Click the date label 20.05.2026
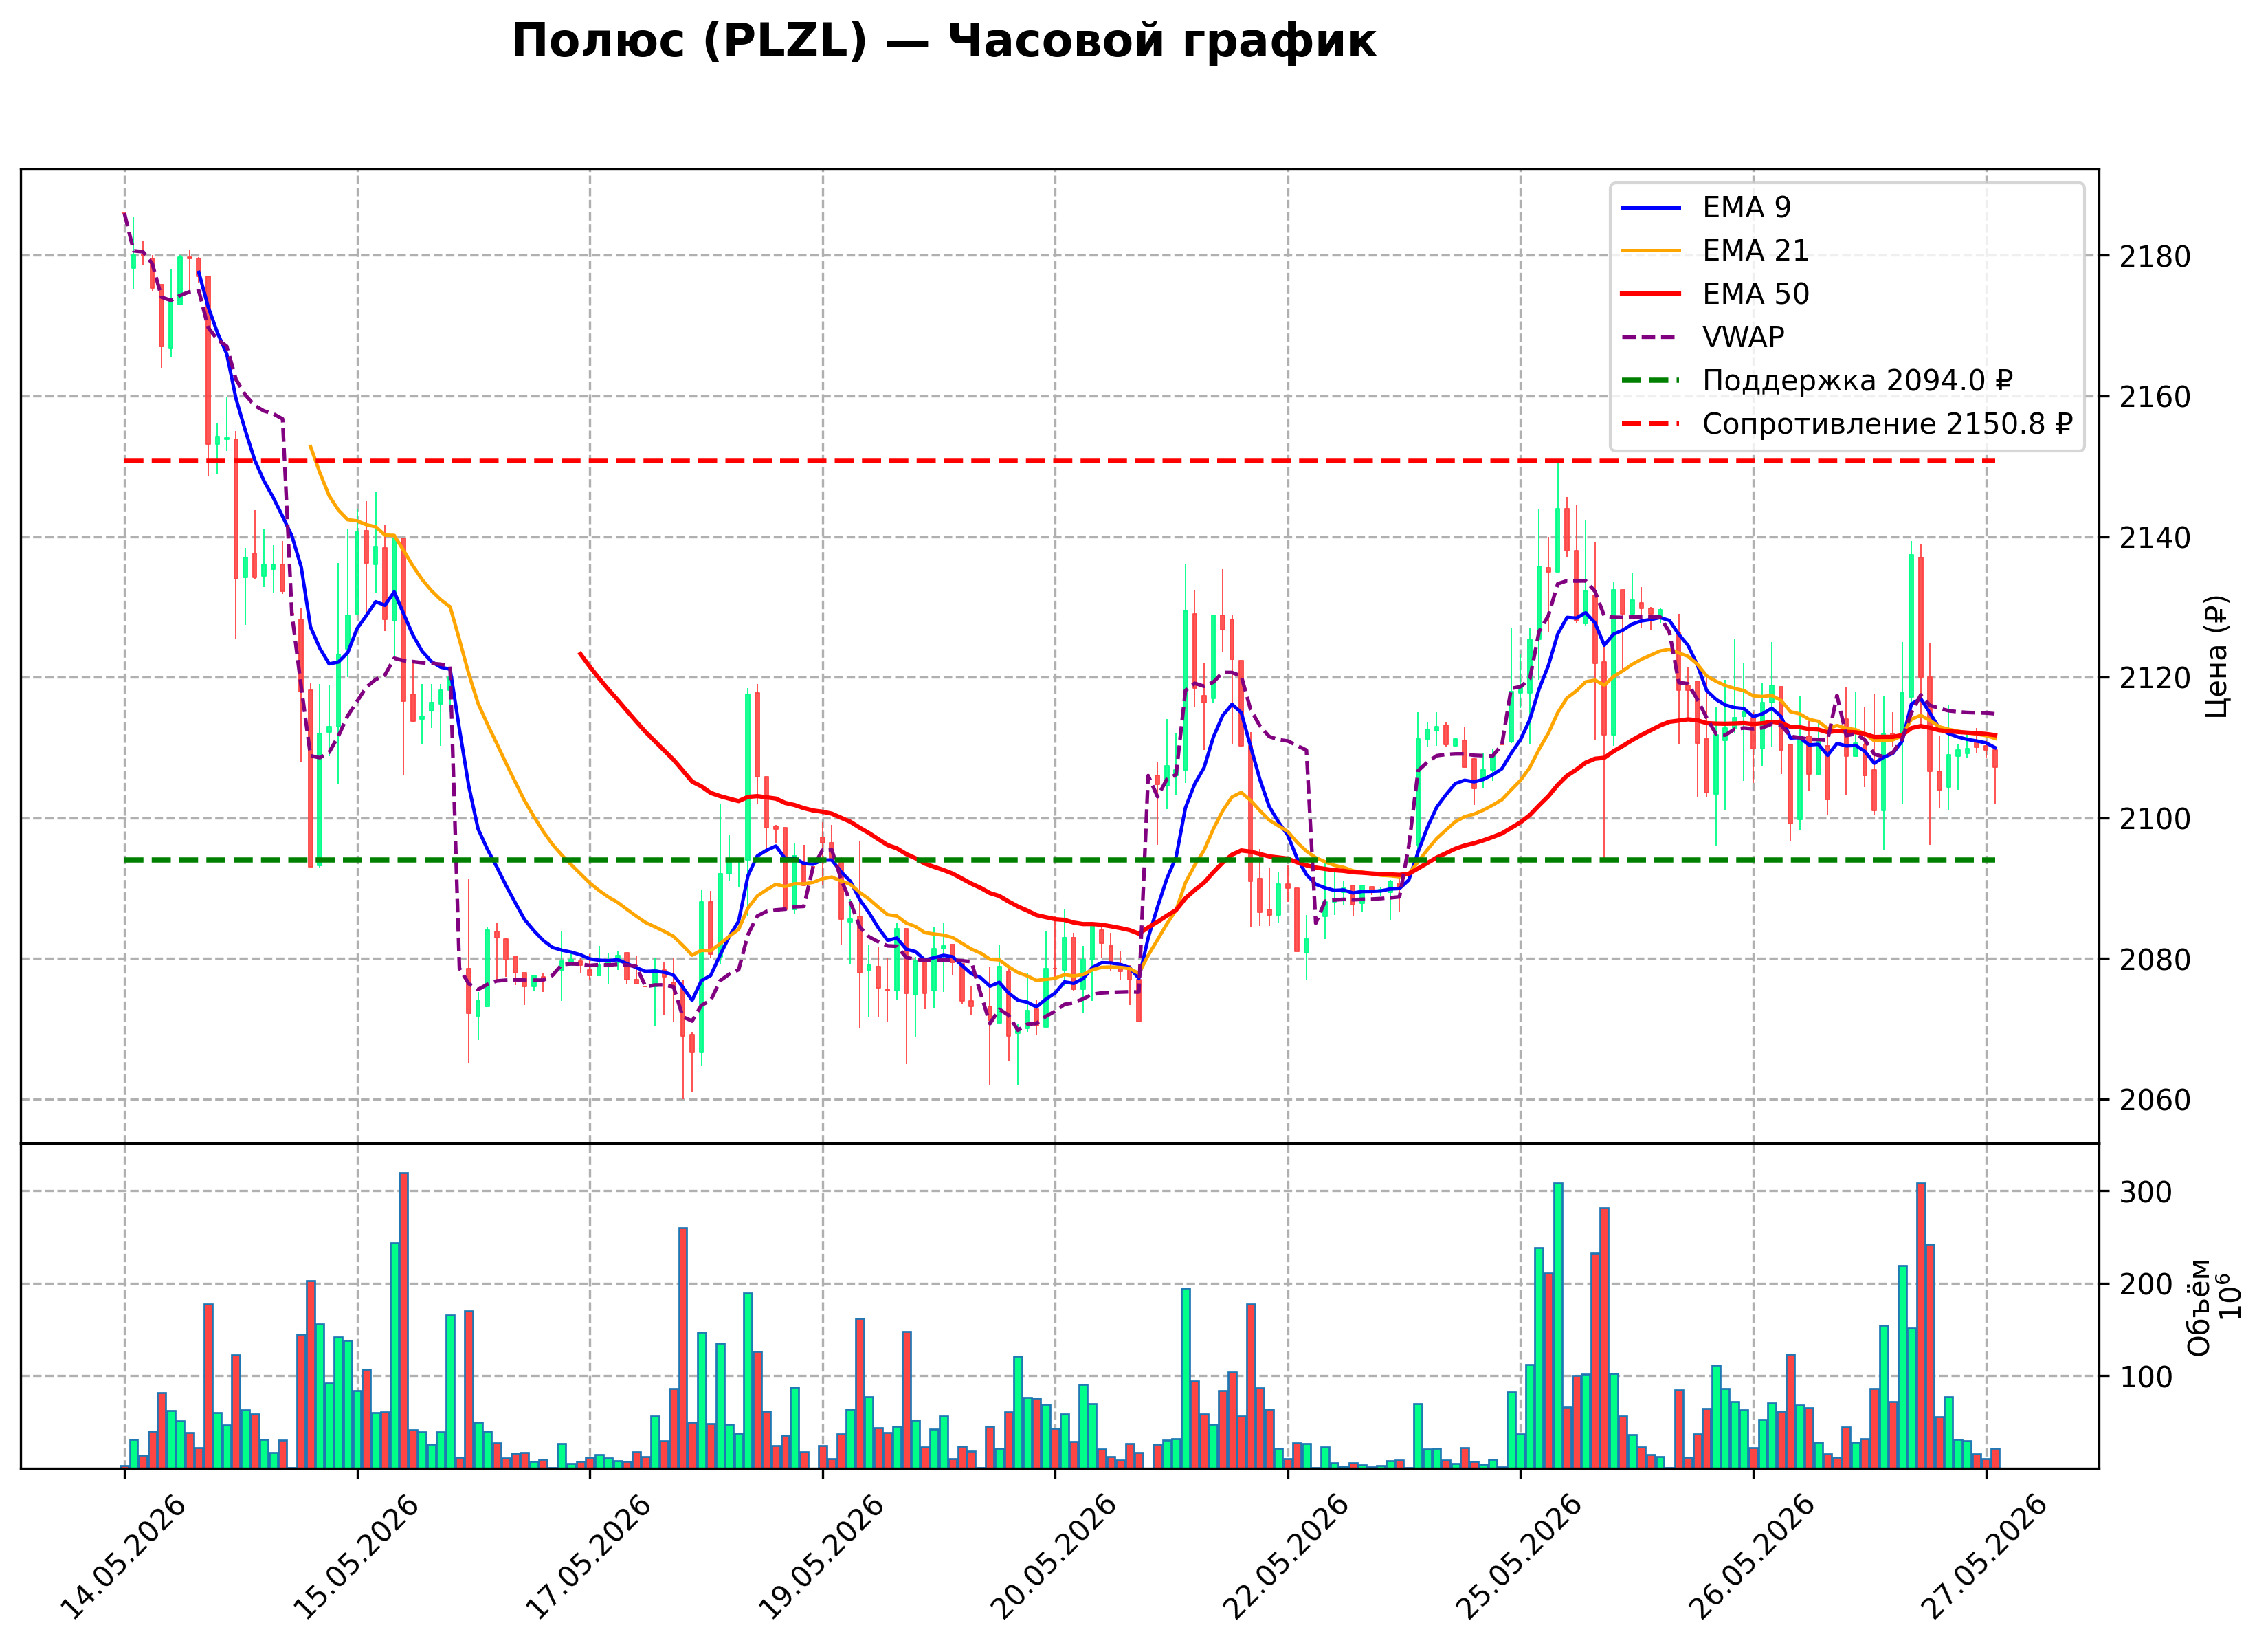This screenshot has width=2268, height=1645. click(1053, 1557)
